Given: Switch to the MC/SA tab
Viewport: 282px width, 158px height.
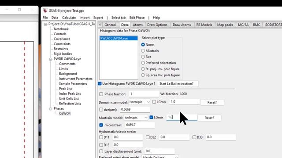Looking at the screenshot, I should pos(243,25).
